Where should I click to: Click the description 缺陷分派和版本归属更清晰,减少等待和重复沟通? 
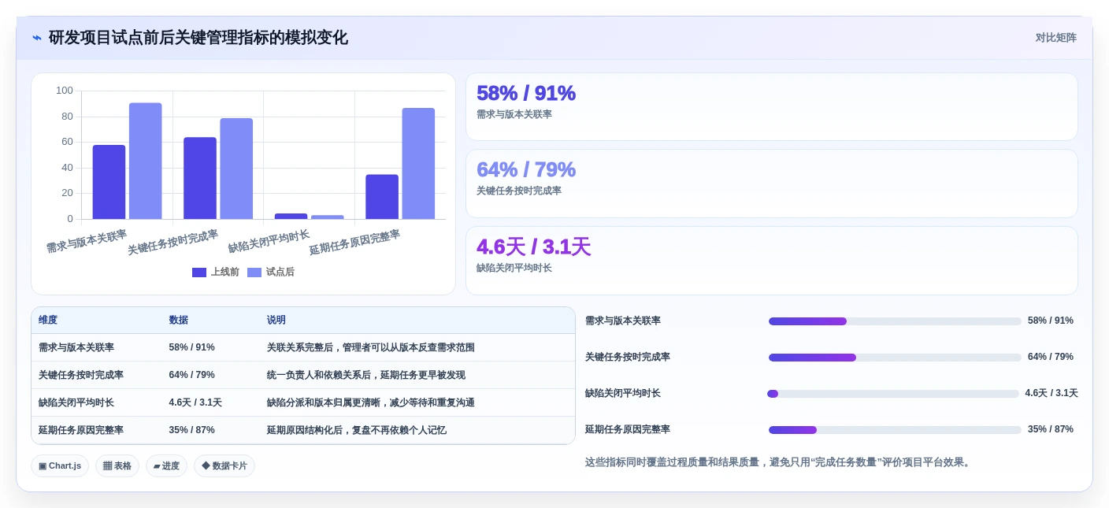coord(370,402)
